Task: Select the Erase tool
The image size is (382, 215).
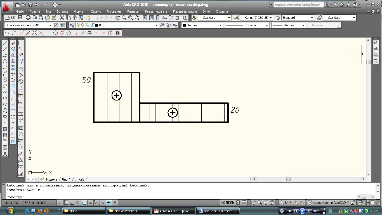Action: tap(13, 43)
